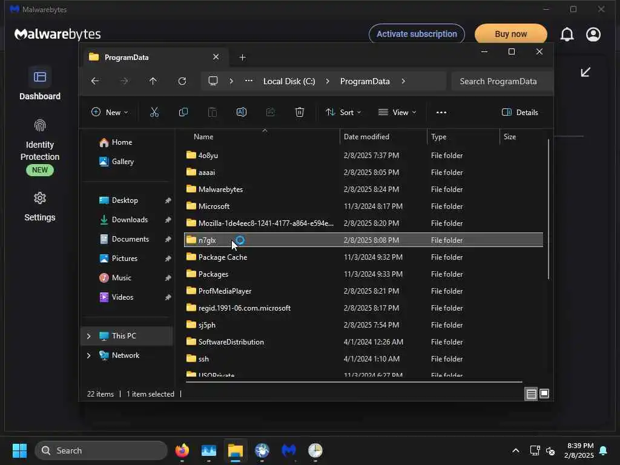
Task: Go up one folder level
Action: click(153, 81)
